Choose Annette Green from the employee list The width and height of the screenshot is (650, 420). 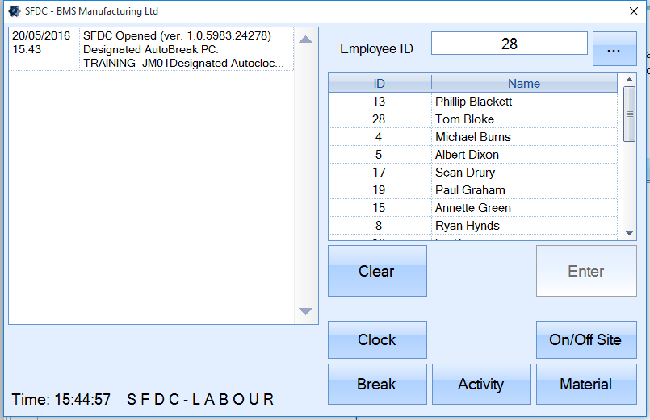pos(472,208)
